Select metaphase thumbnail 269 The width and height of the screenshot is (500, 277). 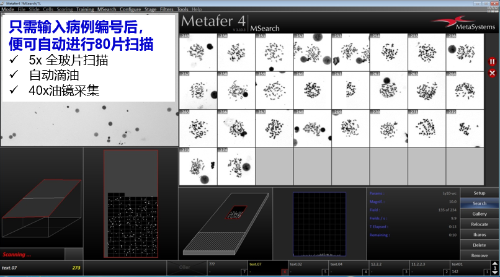tap(350, 128)
